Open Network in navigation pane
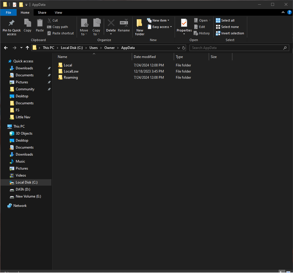 tap(20, 206)
